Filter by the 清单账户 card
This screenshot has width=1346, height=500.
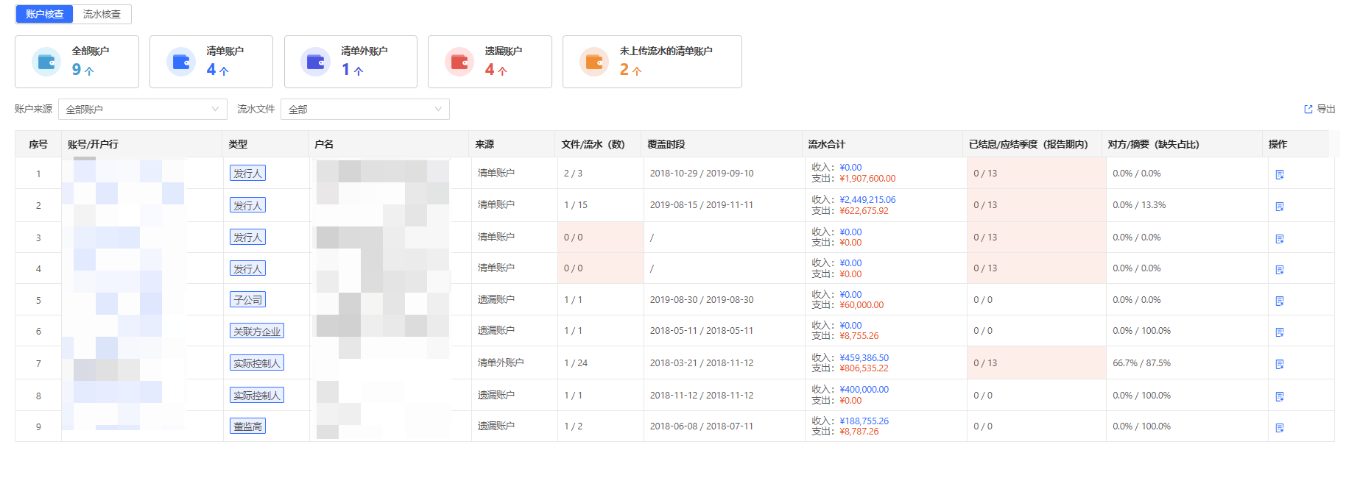click(211, 62)
